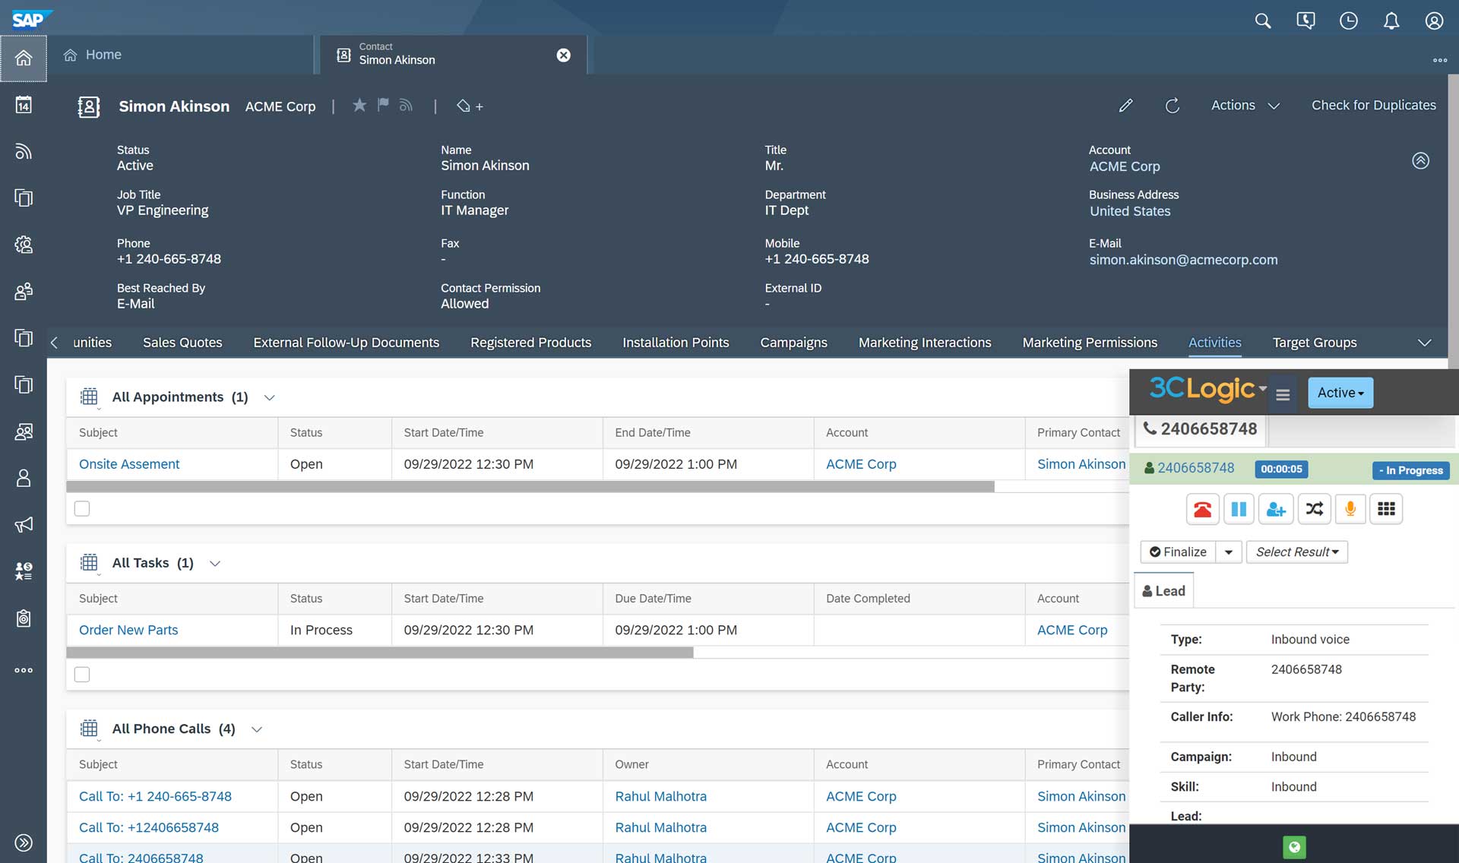Open the sidebar feed icon
The width and height of the screenshot is (1459, 863).
coord(24,151)
